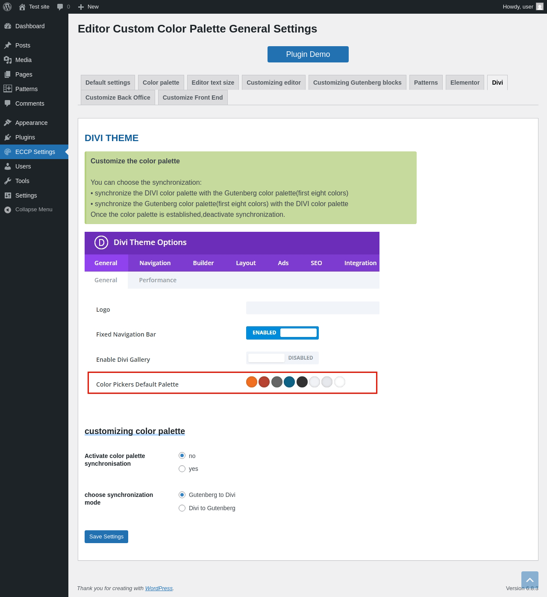Click the Plugins plug icon
547x597 pixels.
pyautogui.click(x=8, y=137)
